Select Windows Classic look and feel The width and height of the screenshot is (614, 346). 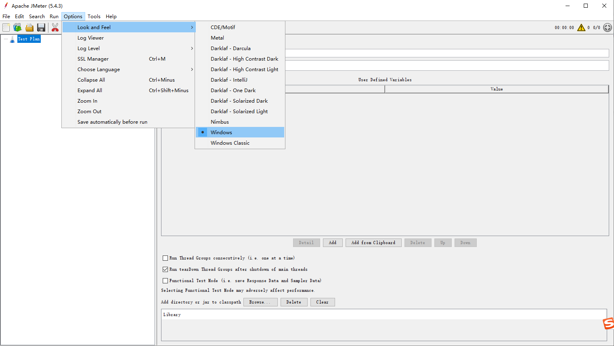tap(240, 143)
